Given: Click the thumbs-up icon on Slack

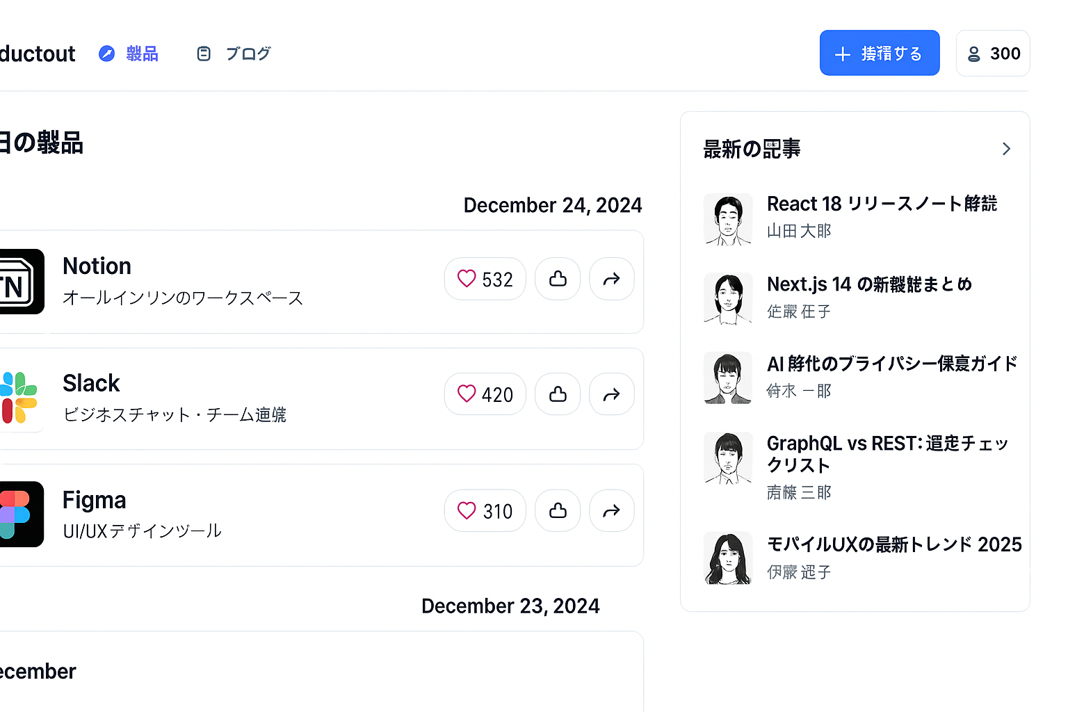Looking at the screenshot, I should coord(558,394).
